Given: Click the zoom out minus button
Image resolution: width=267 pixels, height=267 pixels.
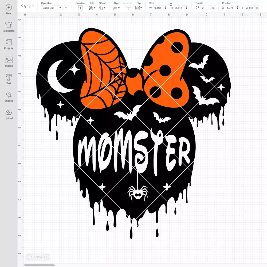Looking at the screenshot, I should point(29,257).
